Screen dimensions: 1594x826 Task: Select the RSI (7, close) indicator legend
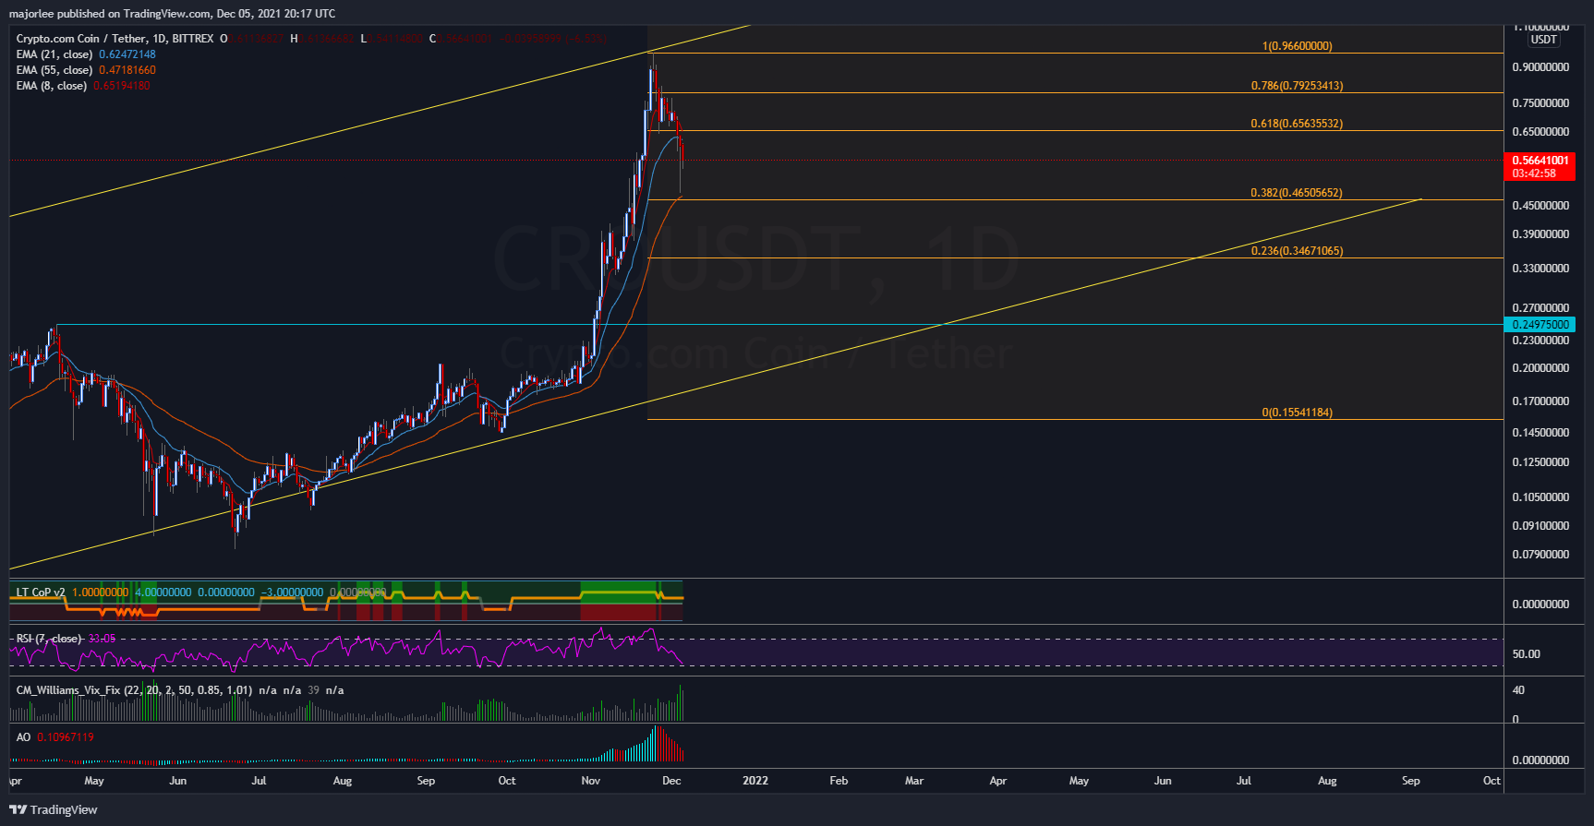(49, 639)
